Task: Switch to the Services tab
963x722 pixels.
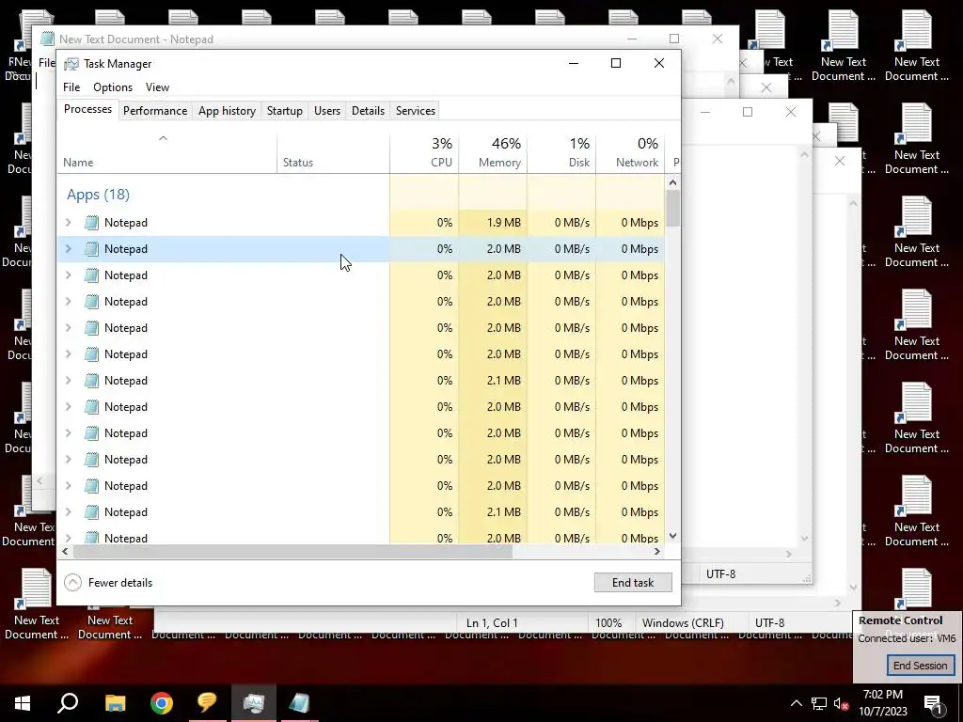Action: click(415, 111)
